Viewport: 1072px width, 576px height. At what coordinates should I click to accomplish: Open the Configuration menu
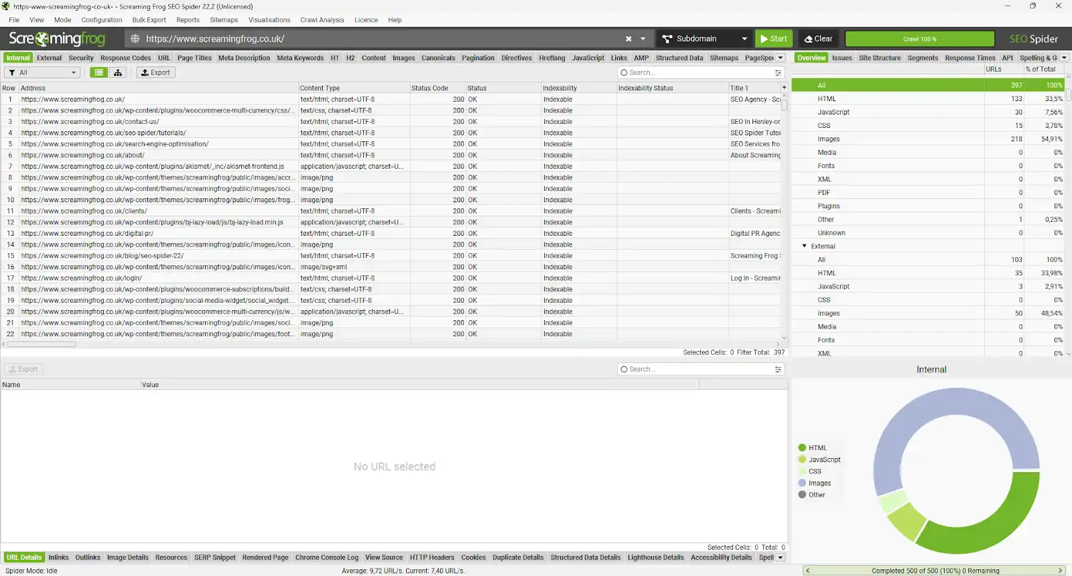coord(101,20)
